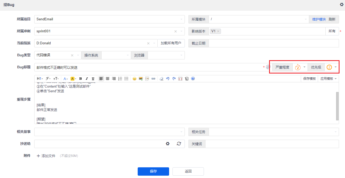Open the H1 heading format menu
The height and width of the screenshot is (178, 345).
(40, 78)
